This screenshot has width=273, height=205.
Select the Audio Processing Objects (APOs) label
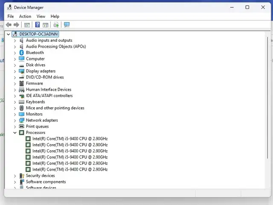click(x=56, y=46)
